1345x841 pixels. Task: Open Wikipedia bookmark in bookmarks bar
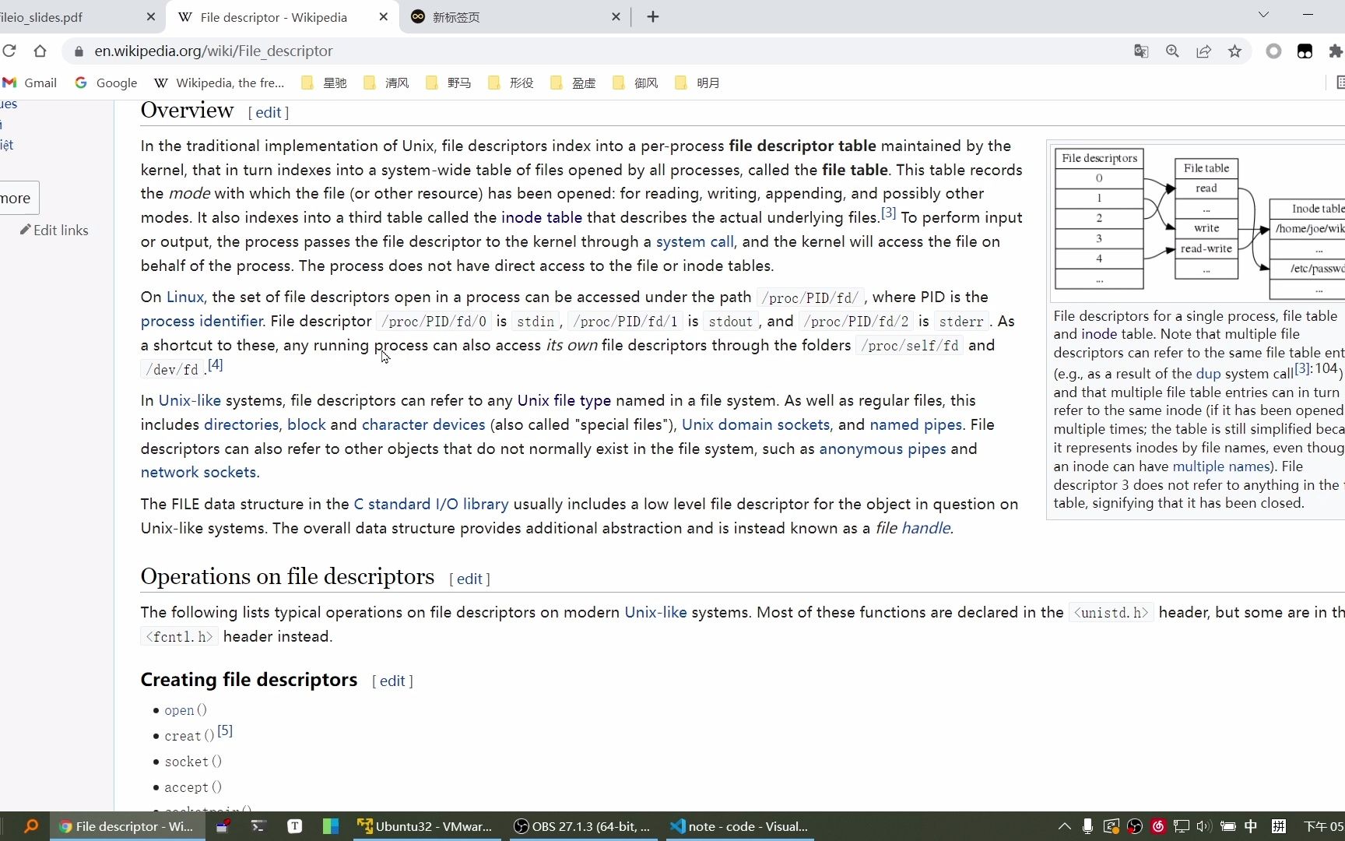219,83
